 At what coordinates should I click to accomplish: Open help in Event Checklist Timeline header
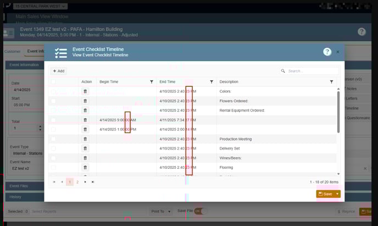(x=327, y=52)
